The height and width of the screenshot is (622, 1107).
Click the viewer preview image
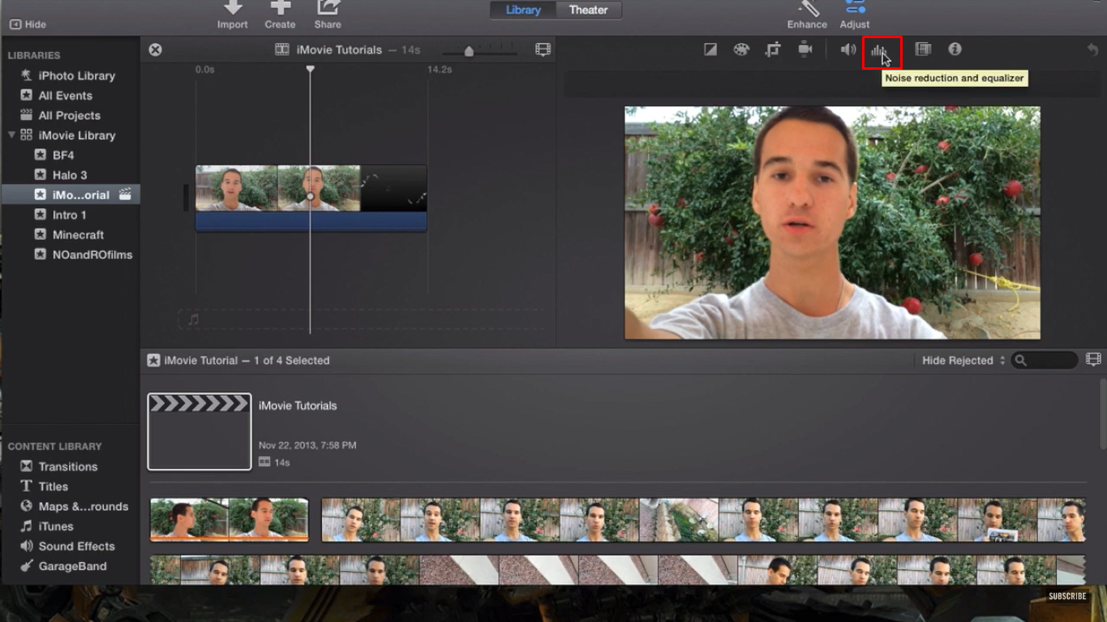pos(832,223)
